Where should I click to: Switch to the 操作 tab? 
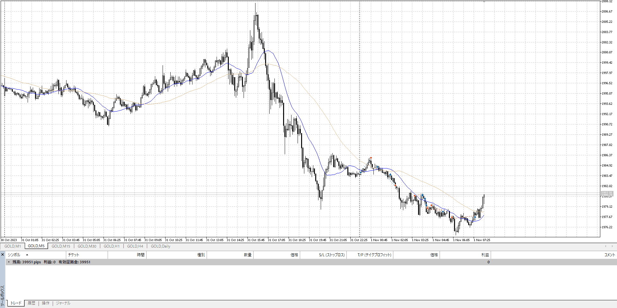coord(46,303)
